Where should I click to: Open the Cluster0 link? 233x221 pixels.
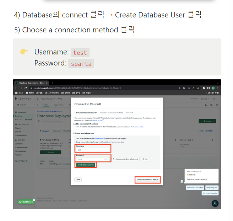pos(45,131)
